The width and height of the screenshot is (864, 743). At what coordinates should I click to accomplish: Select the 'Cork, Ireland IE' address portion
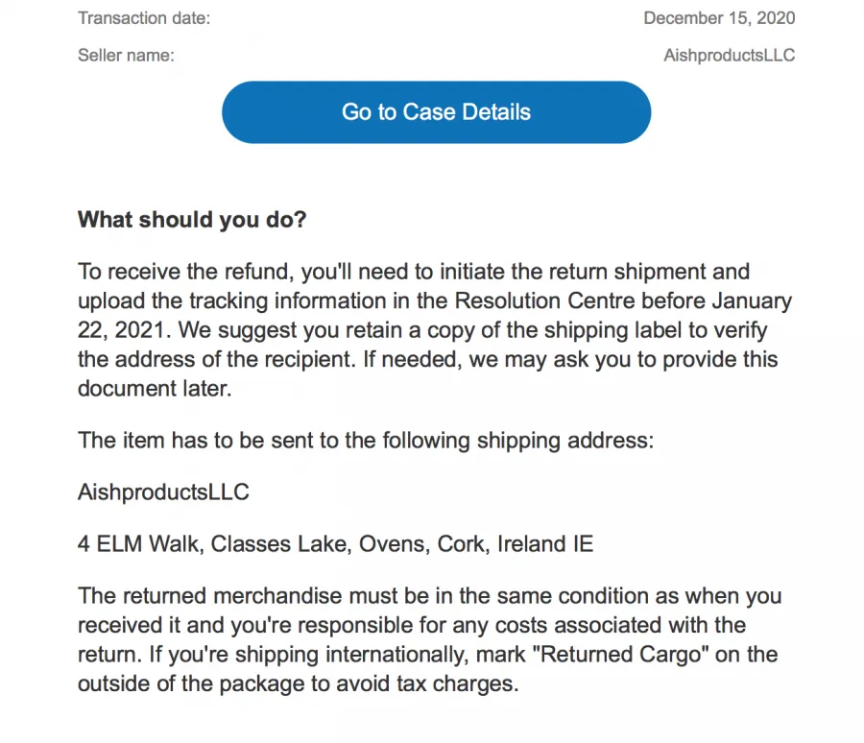[x=516, y=544]
